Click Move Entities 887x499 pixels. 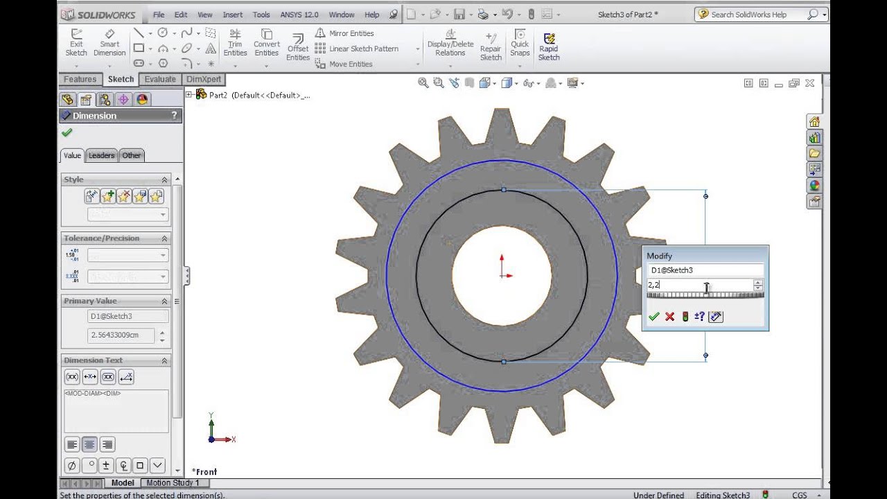344,64
